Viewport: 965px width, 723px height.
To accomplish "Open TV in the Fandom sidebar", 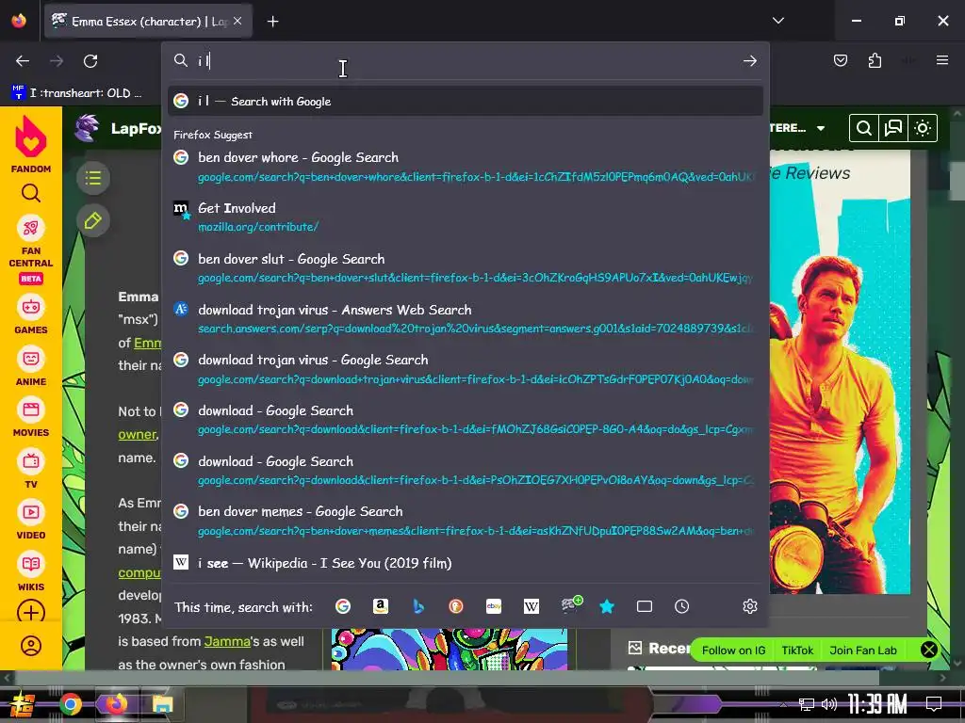I will tap(31, 470).
